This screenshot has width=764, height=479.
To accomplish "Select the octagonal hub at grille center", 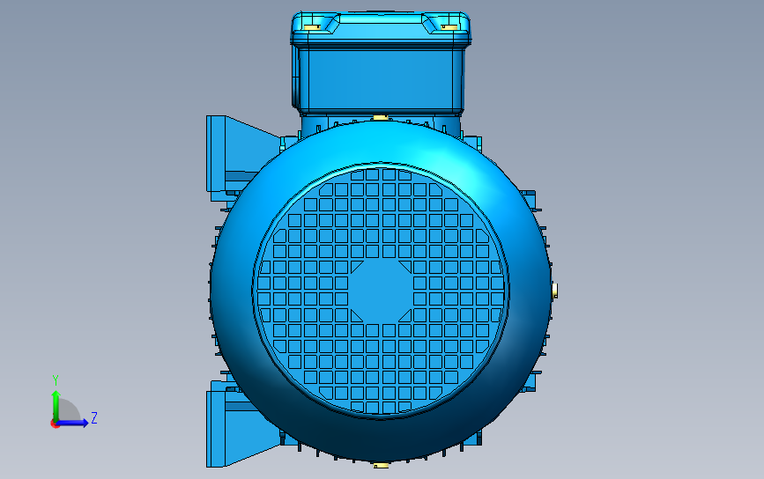I will [381, 291].
